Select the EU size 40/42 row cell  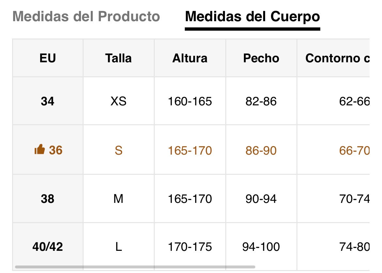48,247
